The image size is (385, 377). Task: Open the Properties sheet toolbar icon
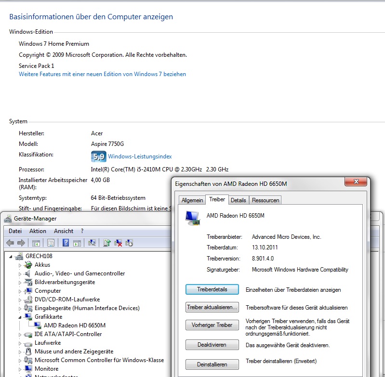click(x=51, y=243)
